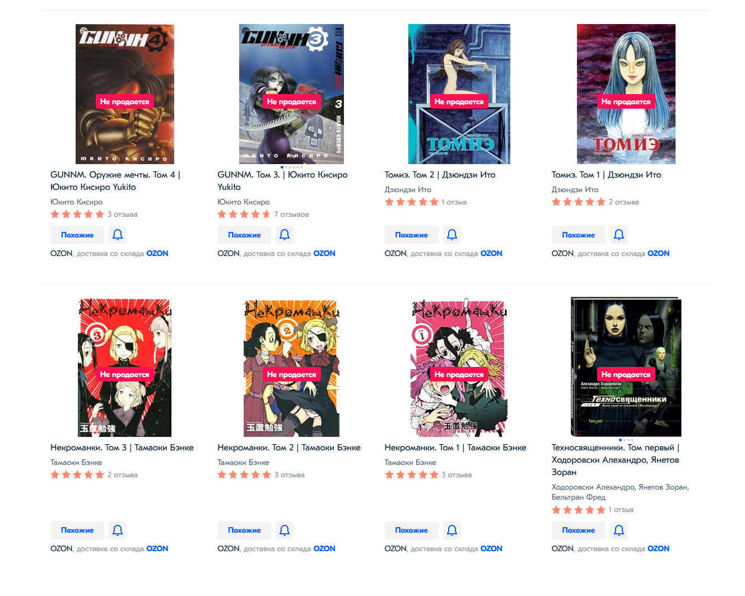Image resolution: width=745 pixels, height=596 pixels.
Task: Click bell icon under Томиэ Том 2
Action: click(x=452, y=235)
